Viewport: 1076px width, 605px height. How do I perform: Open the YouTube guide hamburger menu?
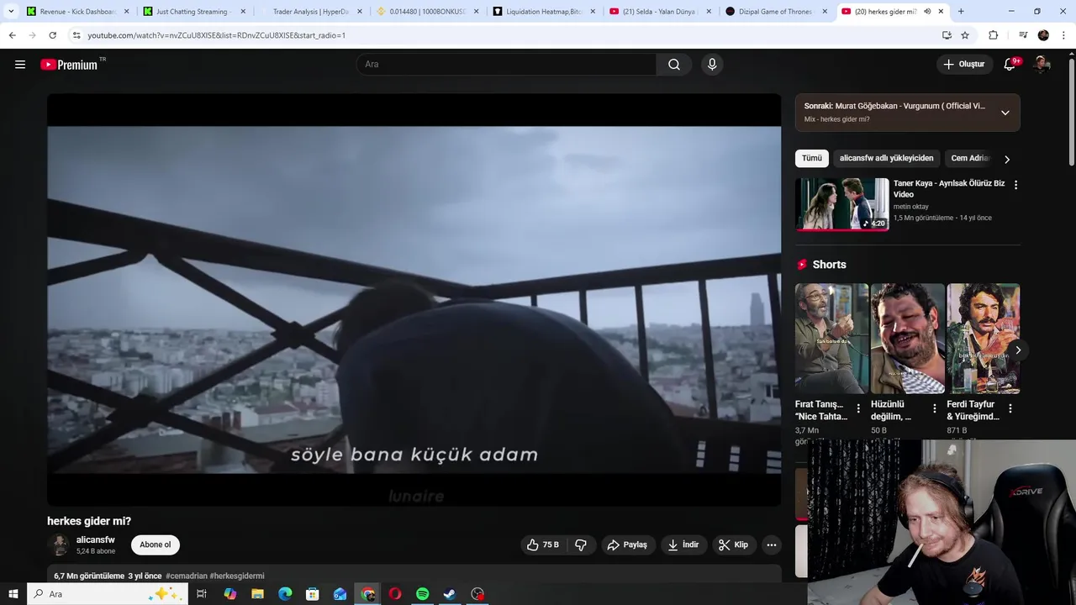click(20, 65)
